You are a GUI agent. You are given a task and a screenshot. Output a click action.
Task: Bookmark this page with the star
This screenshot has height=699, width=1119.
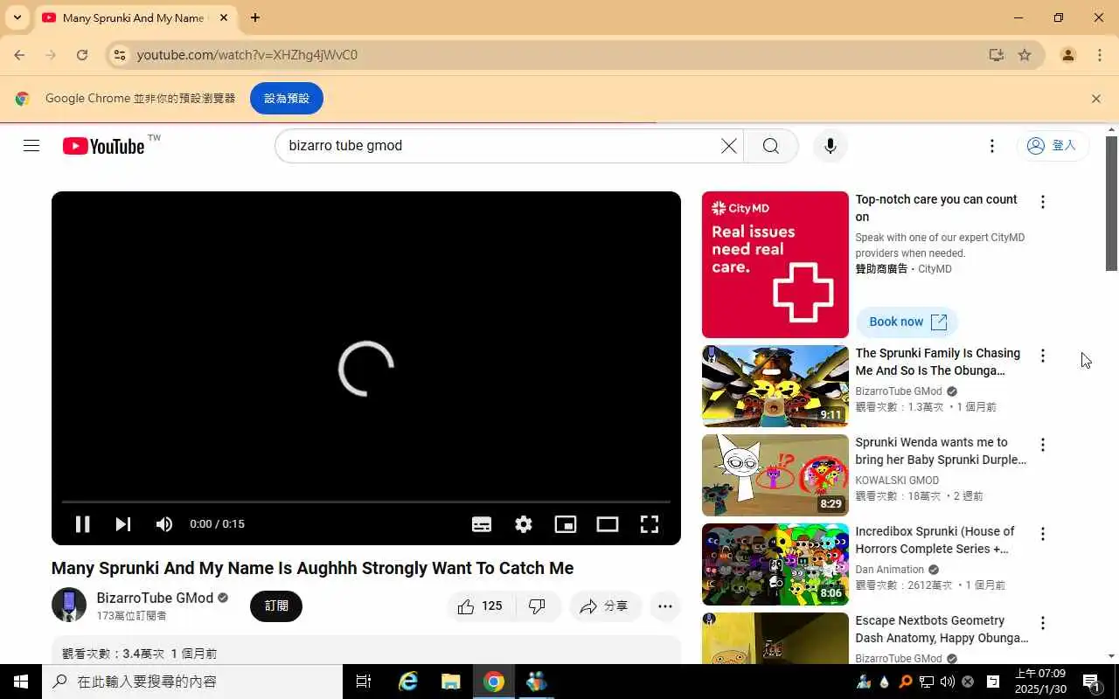click(x=1025, y=55)
